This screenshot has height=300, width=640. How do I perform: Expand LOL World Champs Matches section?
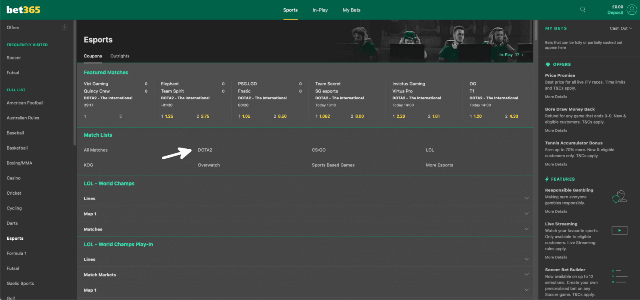click(526, 229)
